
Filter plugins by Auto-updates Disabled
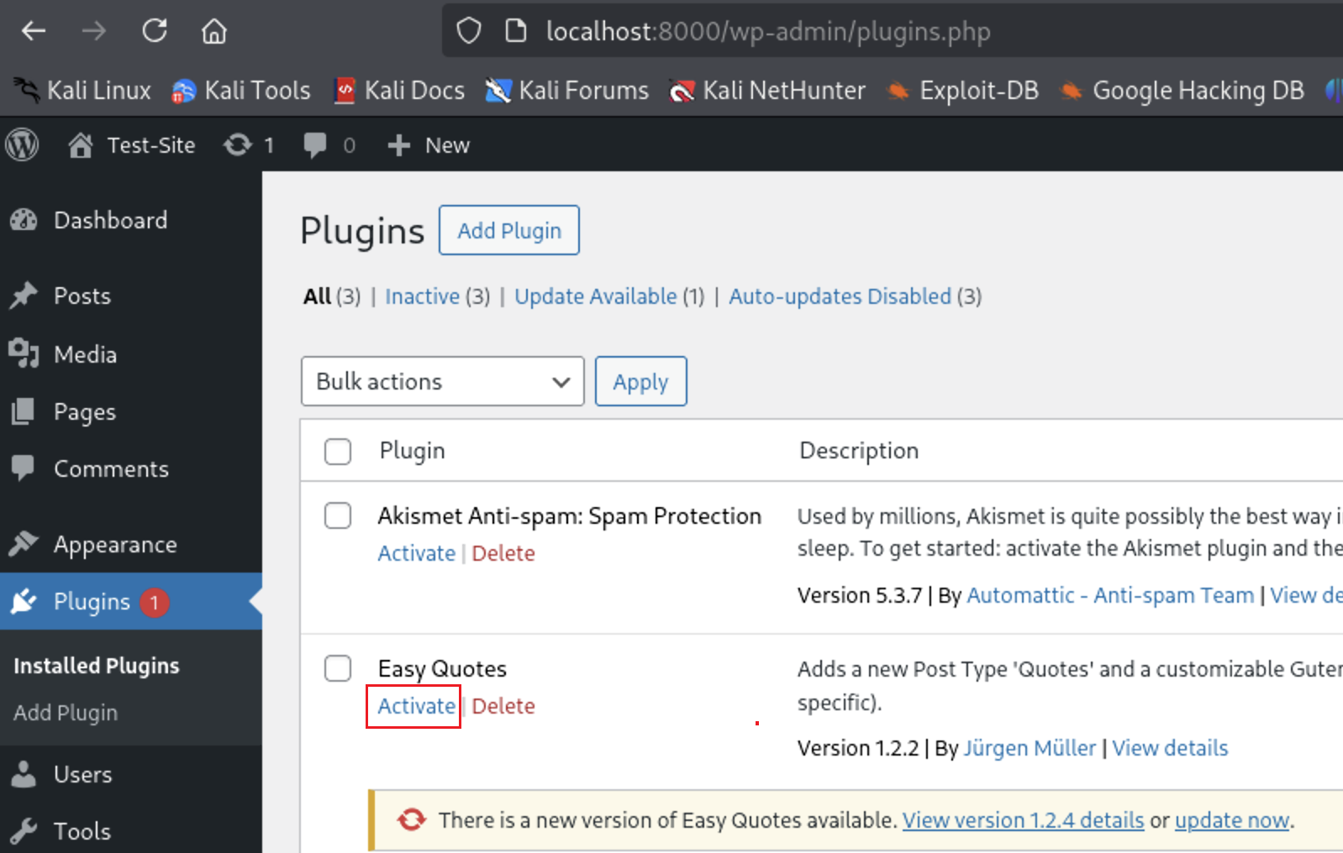[x=840, y=296]
